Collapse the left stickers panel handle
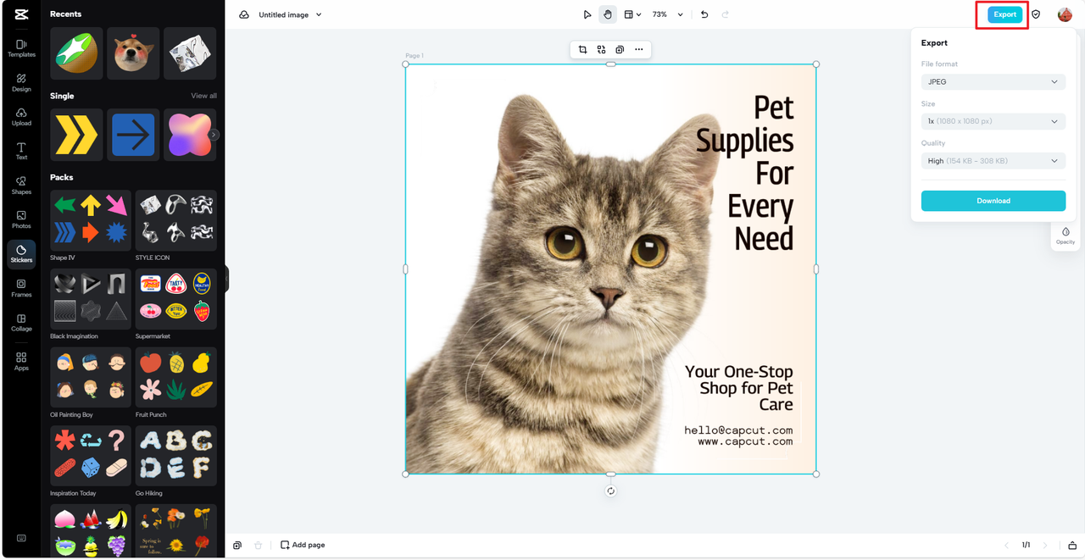This screenshot has height=560, width=1085. (x=226, y=279)
